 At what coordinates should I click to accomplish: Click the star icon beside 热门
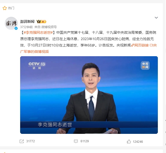pos(5,8)
